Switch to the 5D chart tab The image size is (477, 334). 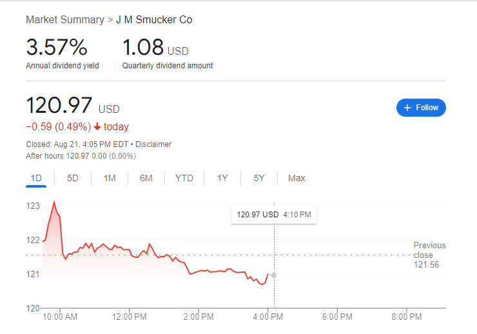click(73, 178)
